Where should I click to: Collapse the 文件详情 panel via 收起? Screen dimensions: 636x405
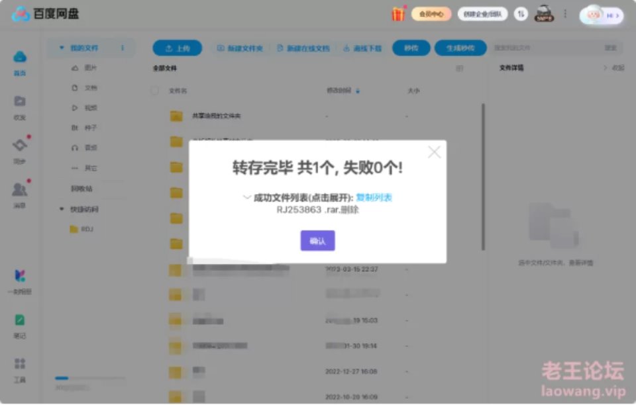coord(614,67)
